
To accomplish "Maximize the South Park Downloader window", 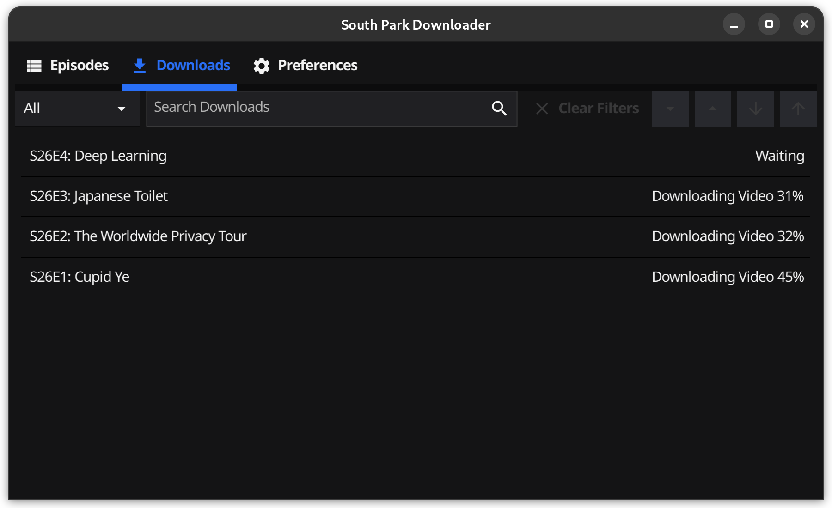I will (769, 24).
